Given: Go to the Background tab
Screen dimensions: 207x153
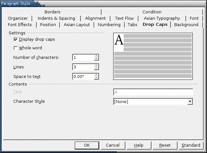Looking at the screenshot, I should click(x=186, y=25).
